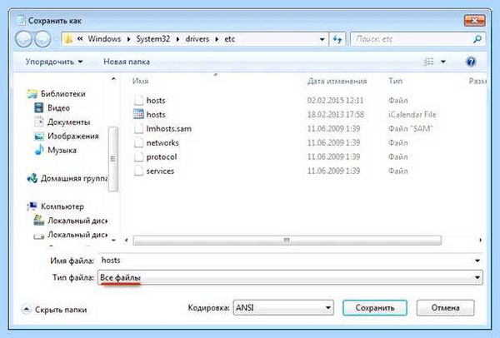Click the Сохранить button
The image size is (500, 338).
tap(375, 308)
